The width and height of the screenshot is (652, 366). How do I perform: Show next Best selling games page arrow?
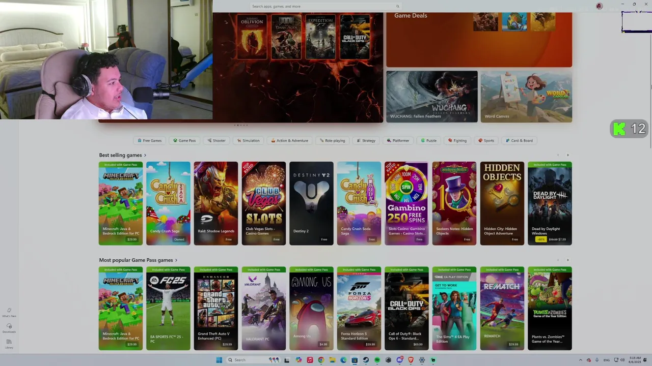[x=568, y=155]
